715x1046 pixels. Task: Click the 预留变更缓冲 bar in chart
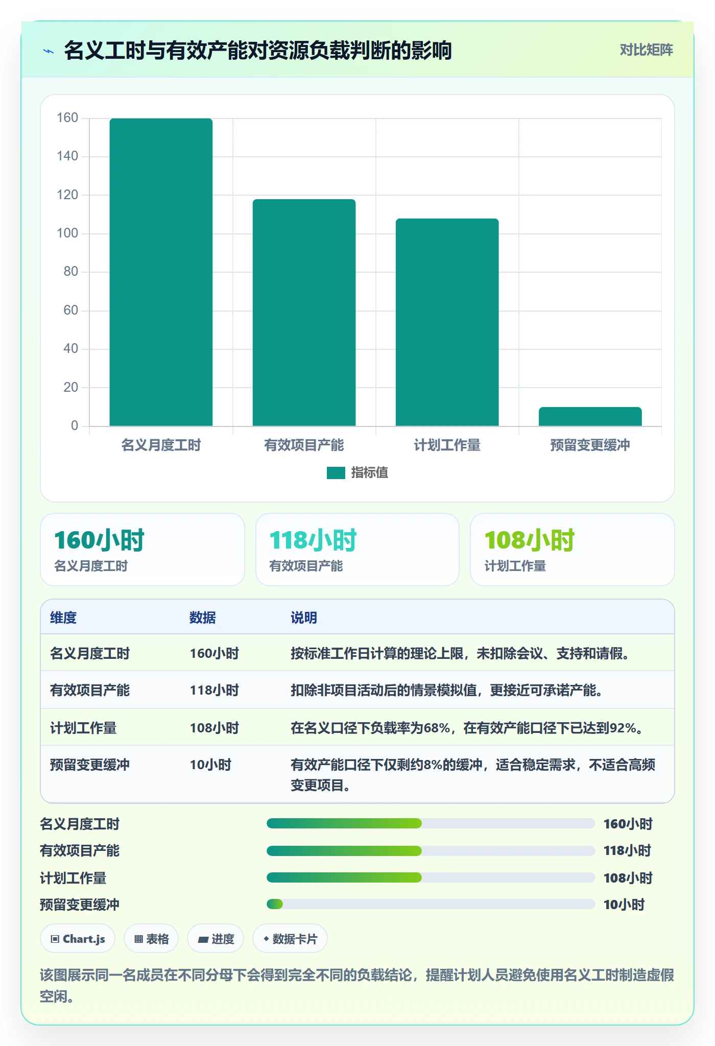[x=590, y=416]
